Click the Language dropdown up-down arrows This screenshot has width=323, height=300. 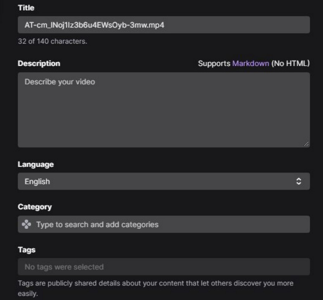click(x=299, y=182)
